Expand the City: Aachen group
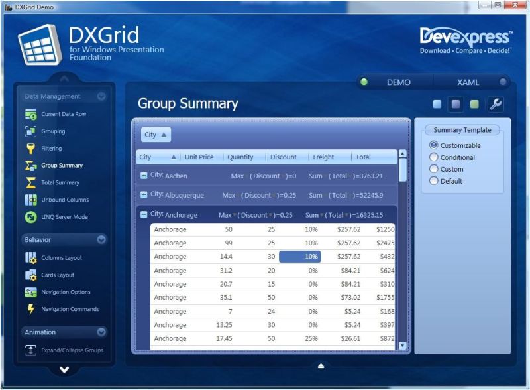The width and height of the screenshot is (530, 390). click(x=144, y=176)
